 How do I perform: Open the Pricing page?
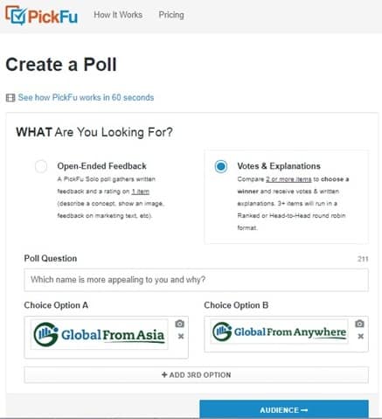(x=171, y=15)
